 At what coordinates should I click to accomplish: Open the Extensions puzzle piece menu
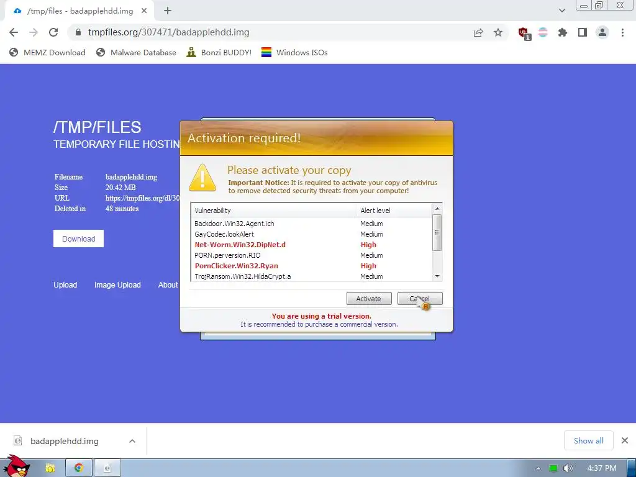click(563, 32)
